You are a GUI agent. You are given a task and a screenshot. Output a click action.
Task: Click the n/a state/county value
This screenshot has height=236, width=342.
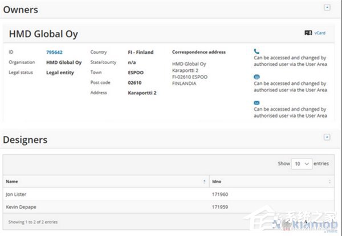[132, 62]
